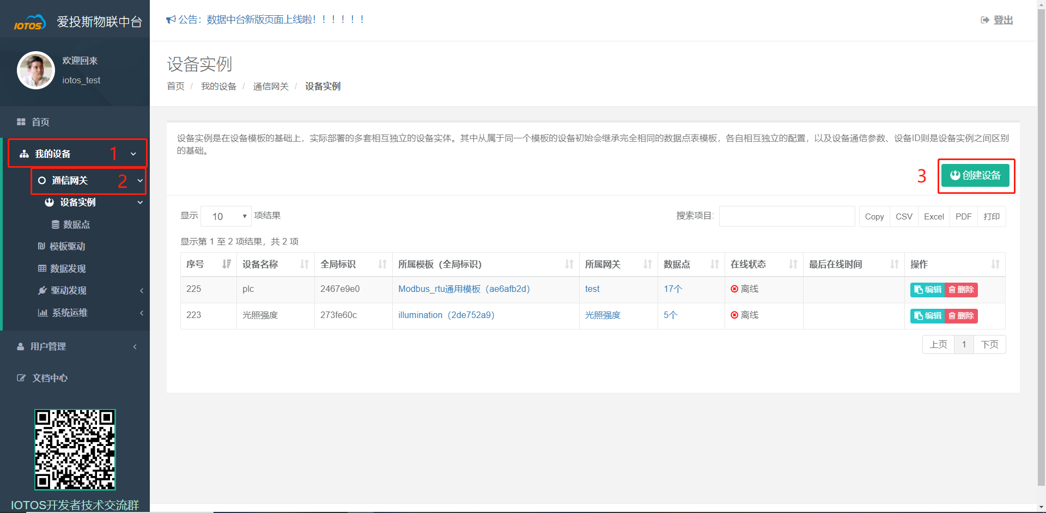Click the 驱动发现 plug icon
The image size is (1046, 513).
coord(43,290)
